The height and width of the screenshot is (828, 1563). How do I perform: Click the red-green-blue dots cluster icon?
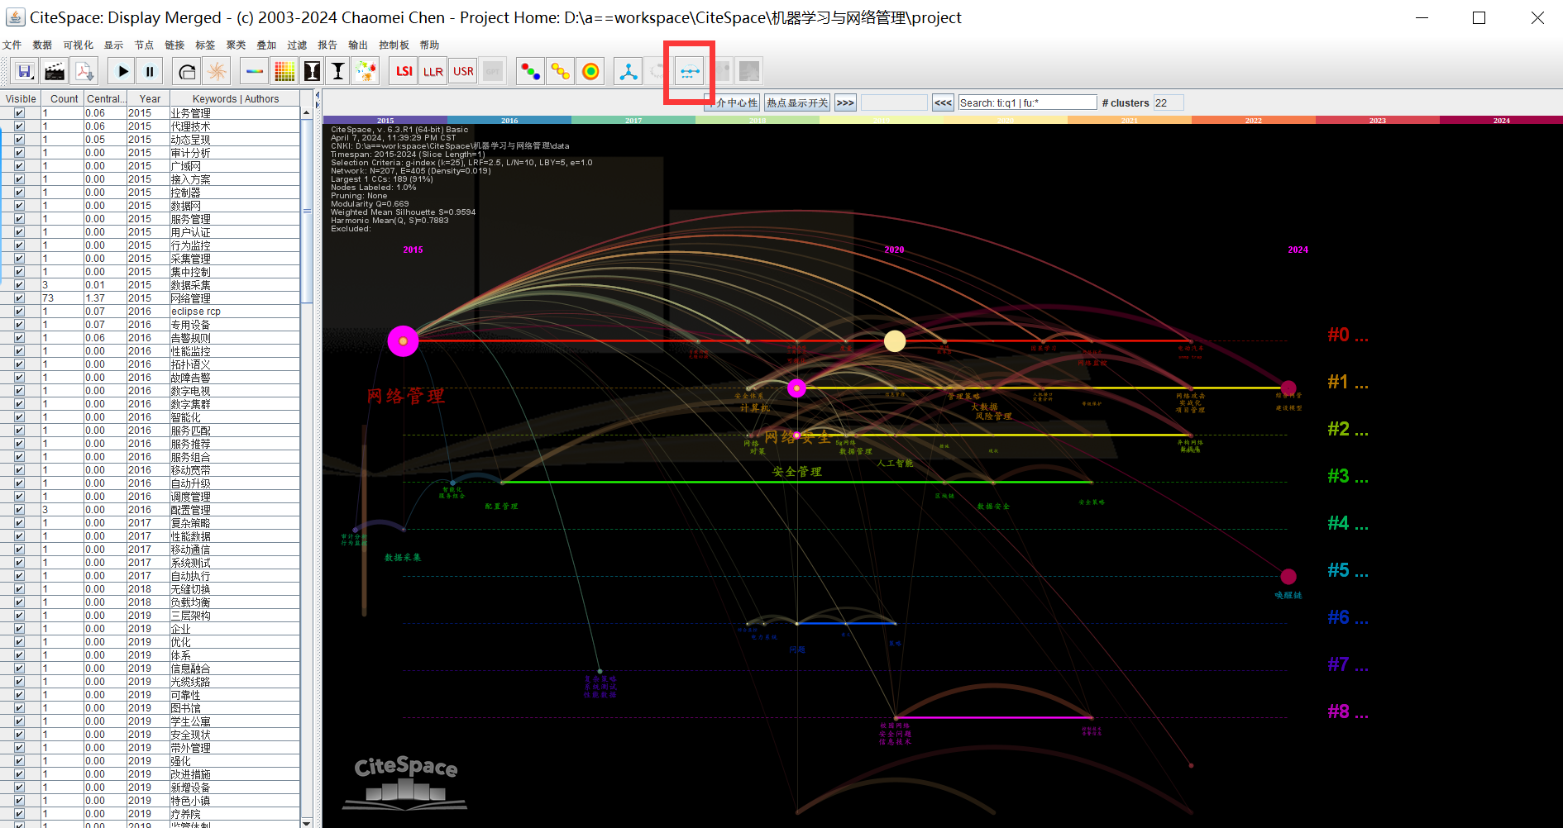[x=530, y=71]
